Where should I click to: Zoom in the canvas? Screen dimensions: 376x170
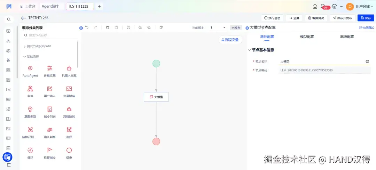pos(149,27)
